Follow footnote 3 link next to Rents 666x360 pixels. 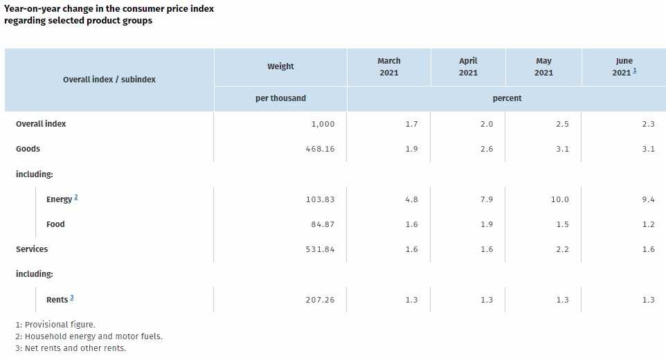[71, 298]
